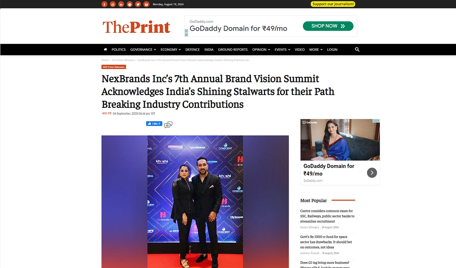
Task: Click the sidebar GoDaddy ad arrow
Action: [372, 173]
